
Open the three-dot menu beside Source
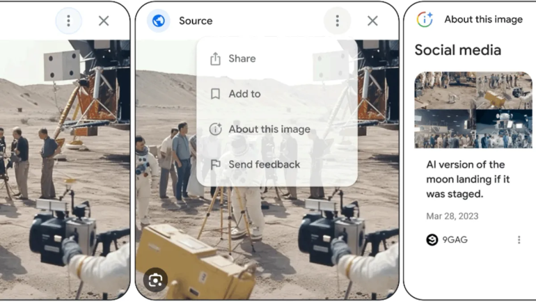pos(338,21)
